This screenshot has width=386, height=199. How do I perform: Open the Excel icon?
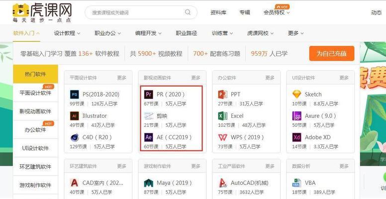(x=222, y=116)
